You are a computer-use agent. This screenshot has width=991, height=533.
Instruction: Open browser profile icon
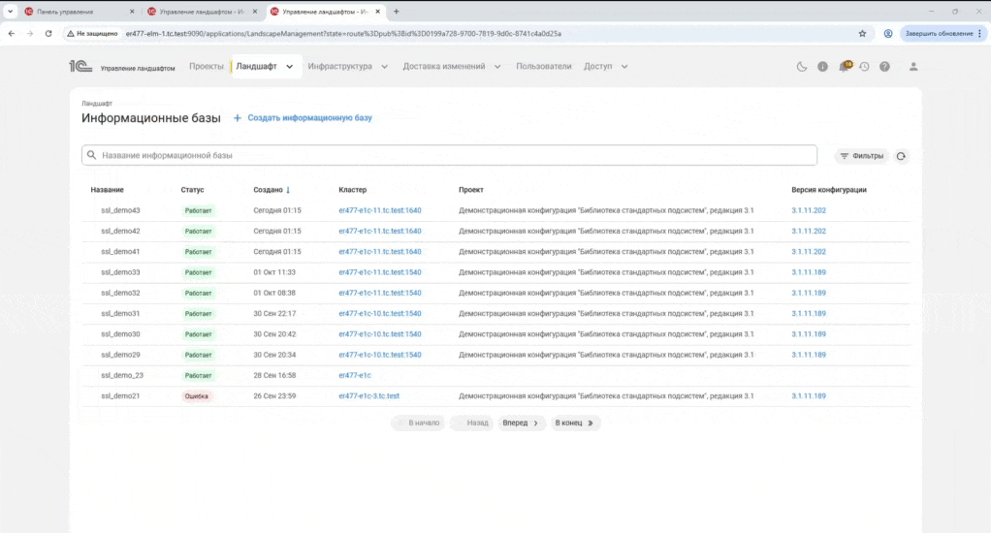[888, 34]
